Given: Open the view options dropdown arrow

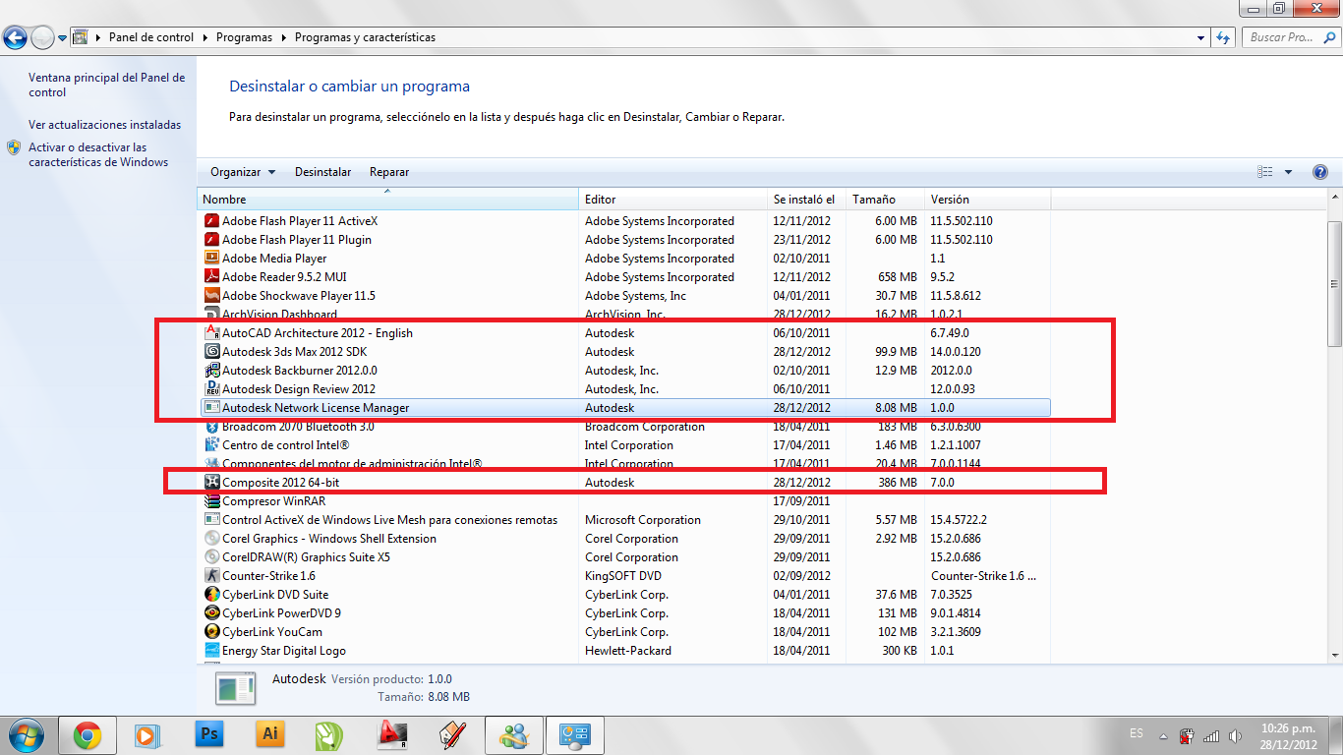Looking at the screenshot, I should click(1288, 172).
